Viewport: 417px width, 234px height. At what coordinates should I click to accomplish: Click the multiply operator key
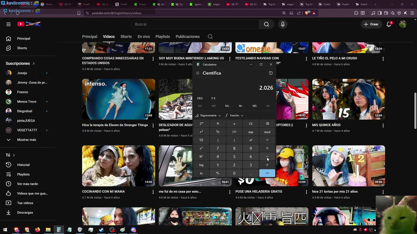click(267, 148)
